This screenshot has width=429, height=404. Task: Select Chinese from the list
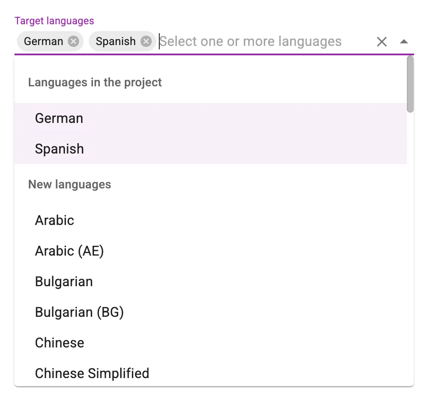point(59,343)
